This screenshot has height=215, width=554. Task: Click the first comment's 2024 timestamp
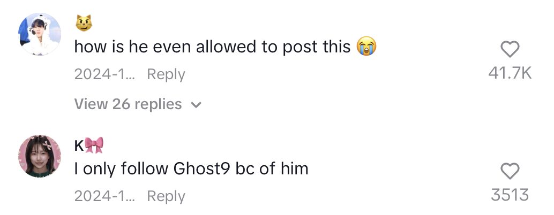pyautogui.click(x=104, y=74)
